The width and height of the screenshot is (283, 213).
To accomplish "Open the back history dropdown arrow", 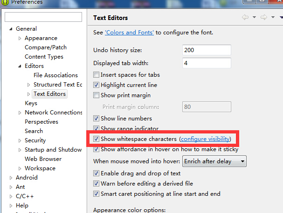I will point(254,18).
